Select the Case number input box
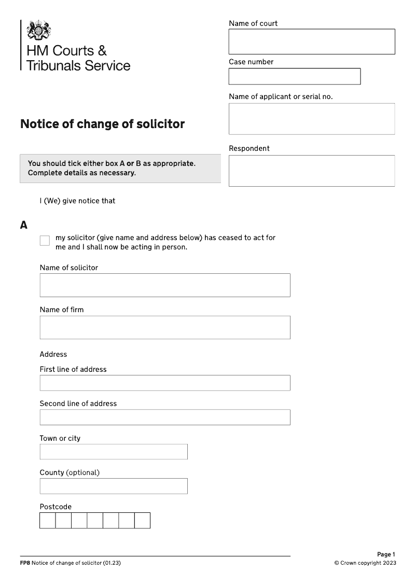 point(294,76)
